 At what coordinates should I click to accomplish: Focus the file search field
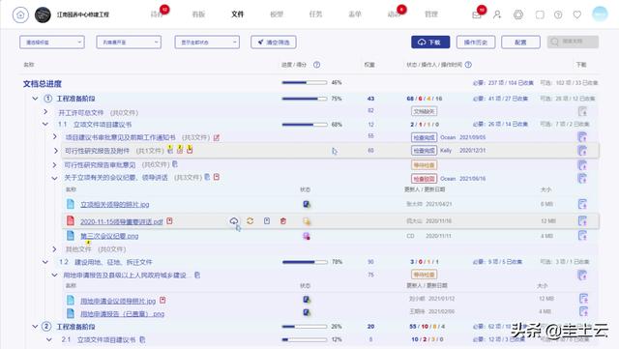[573, 42]
